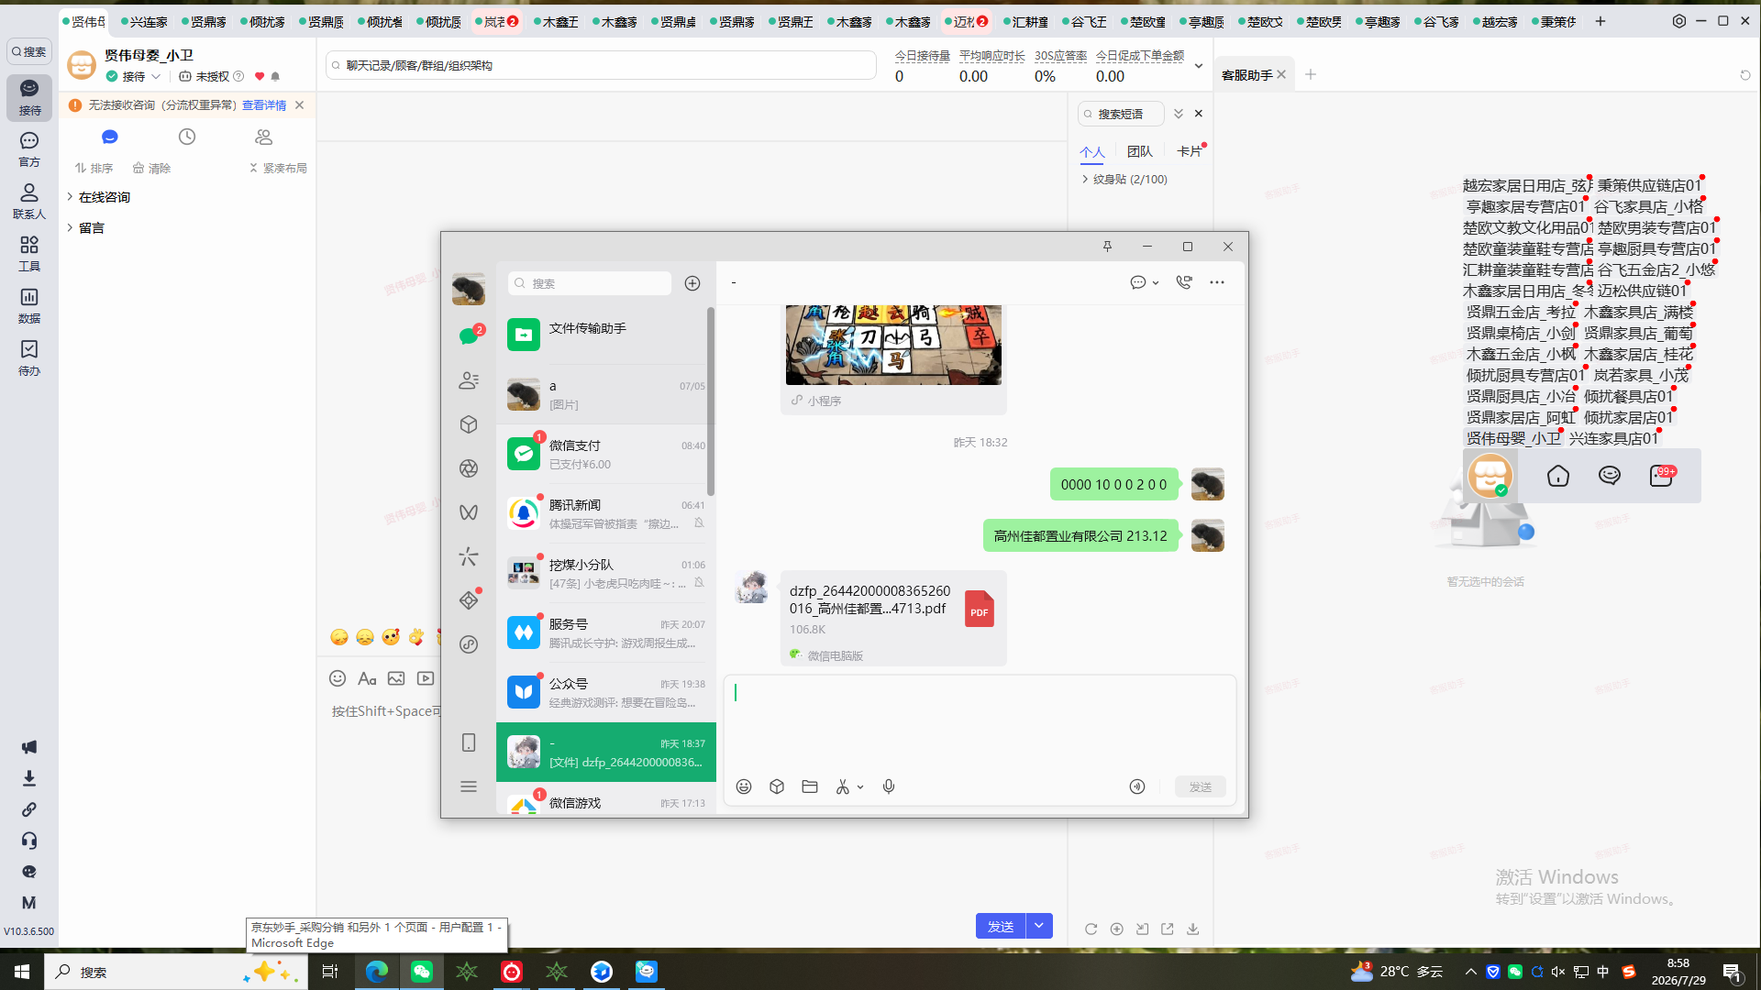Collapse phrases with double-chevron beside 搜索短语
The width and height of the screenshot is (1761, 990).
[x=1179, y=114]
